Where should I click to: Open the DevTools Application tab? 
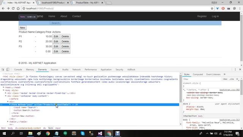point(106,70)
